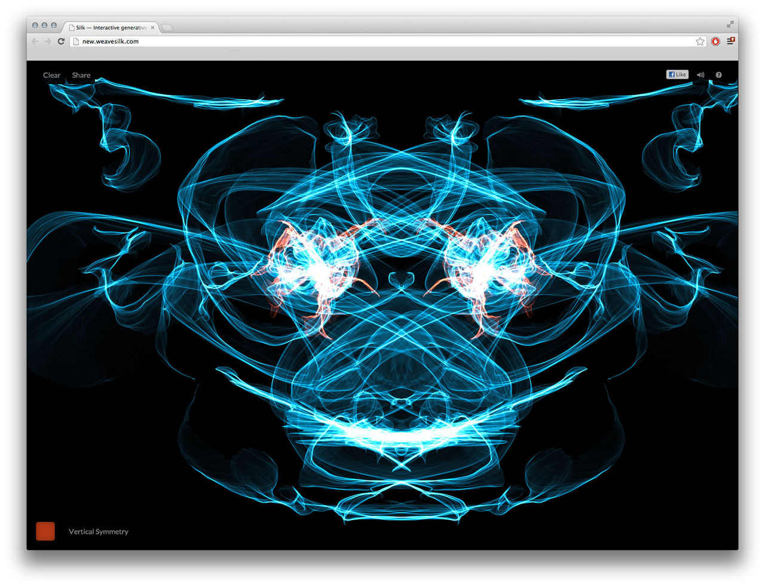Reload the page in browser
Screen dimensions: 765x587
point(61,41)
